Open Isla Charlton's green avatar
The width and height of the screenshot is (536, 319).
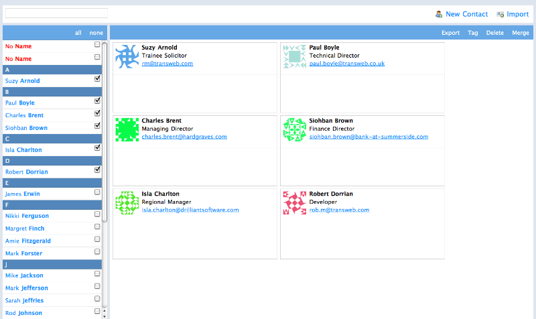127,203
